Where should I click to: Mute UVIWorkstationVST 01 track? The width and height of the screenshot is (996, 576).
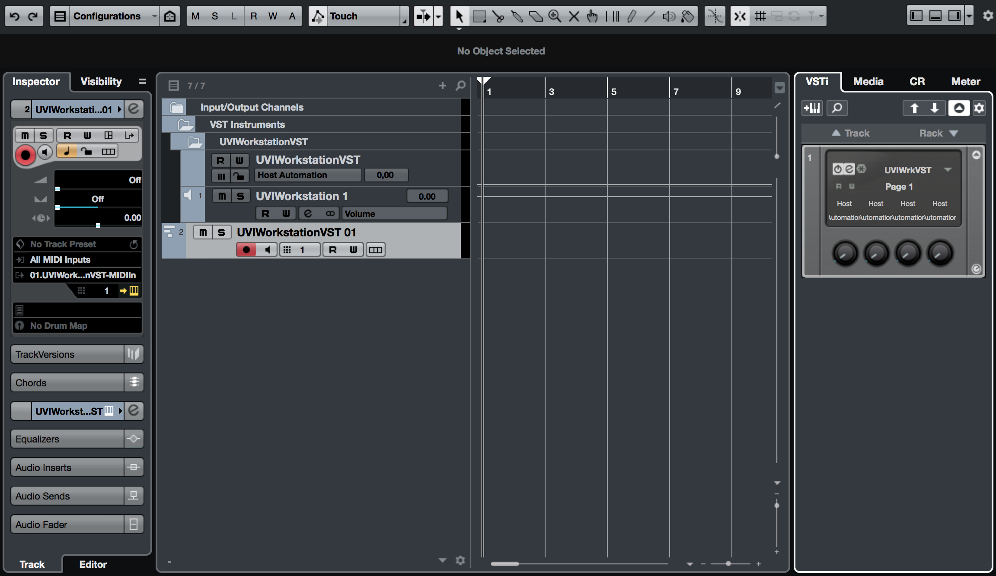tap(203, 232)
